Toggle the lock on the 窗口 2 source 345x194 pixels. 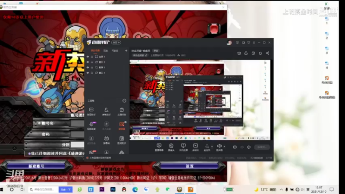(92, 62)
